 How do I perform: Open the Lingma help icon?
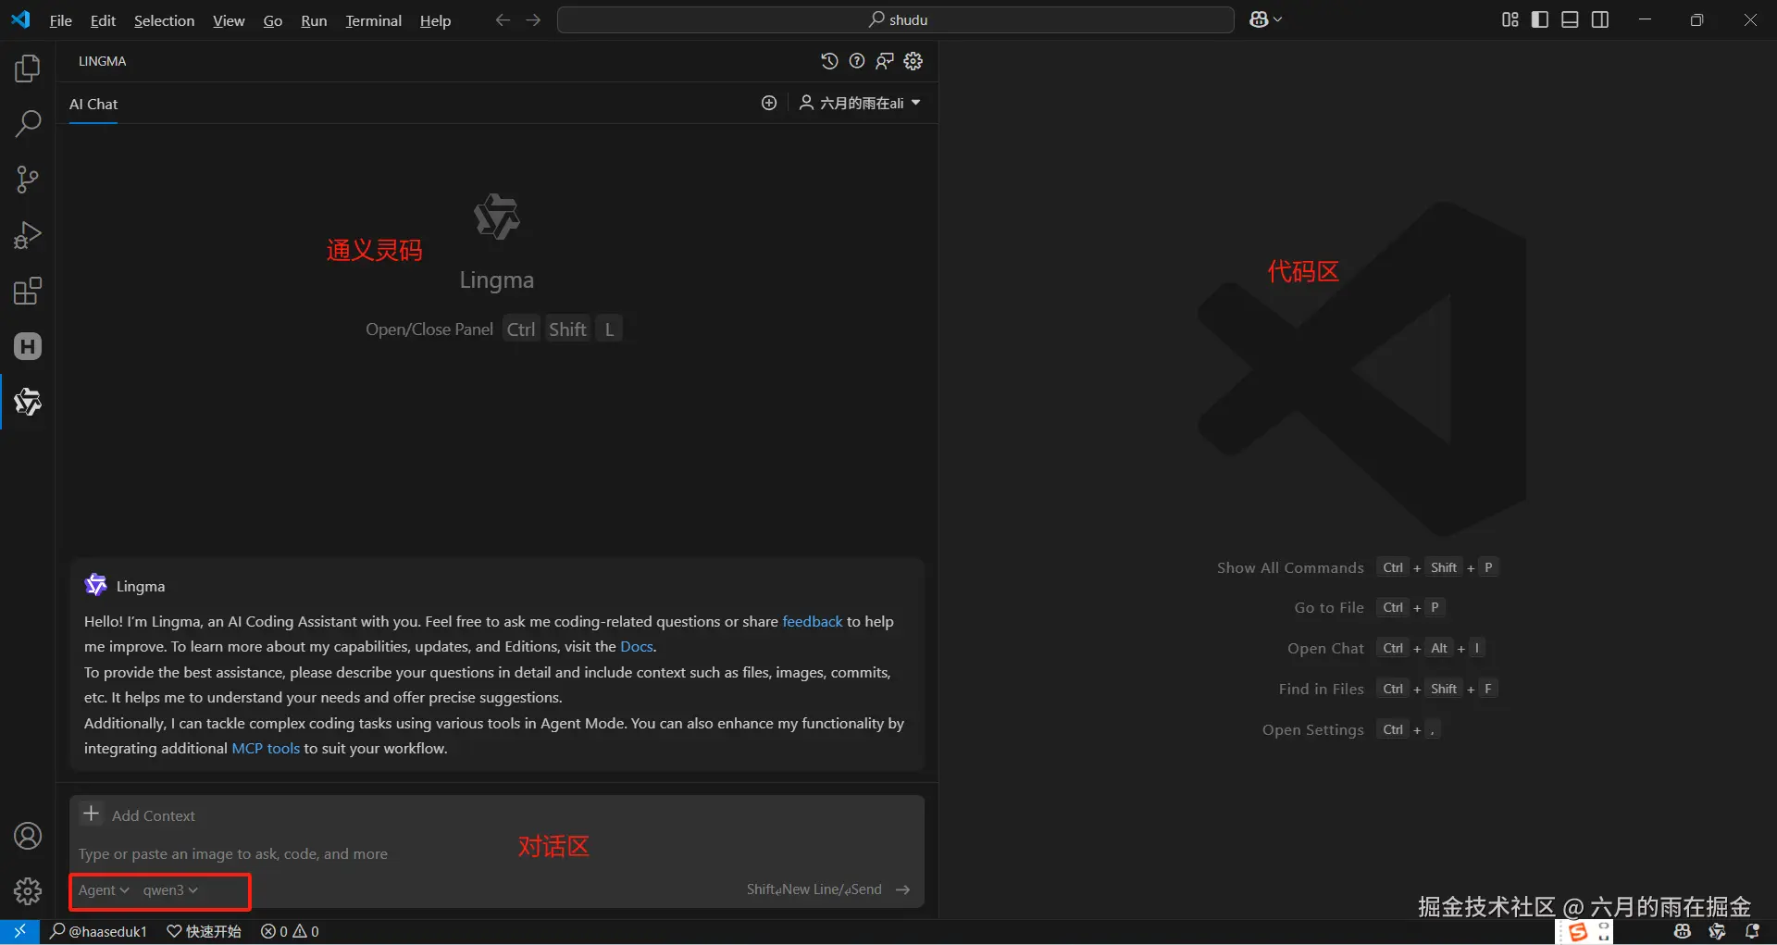pos(857,61)
